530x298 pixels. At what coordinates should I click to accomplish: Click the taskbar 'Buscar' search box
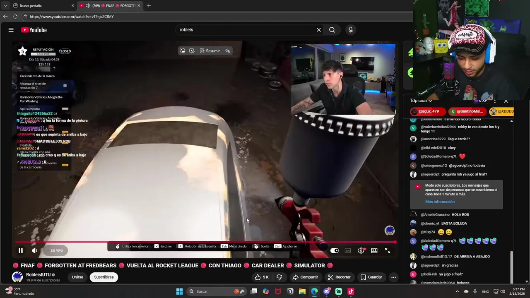[217, 291]
